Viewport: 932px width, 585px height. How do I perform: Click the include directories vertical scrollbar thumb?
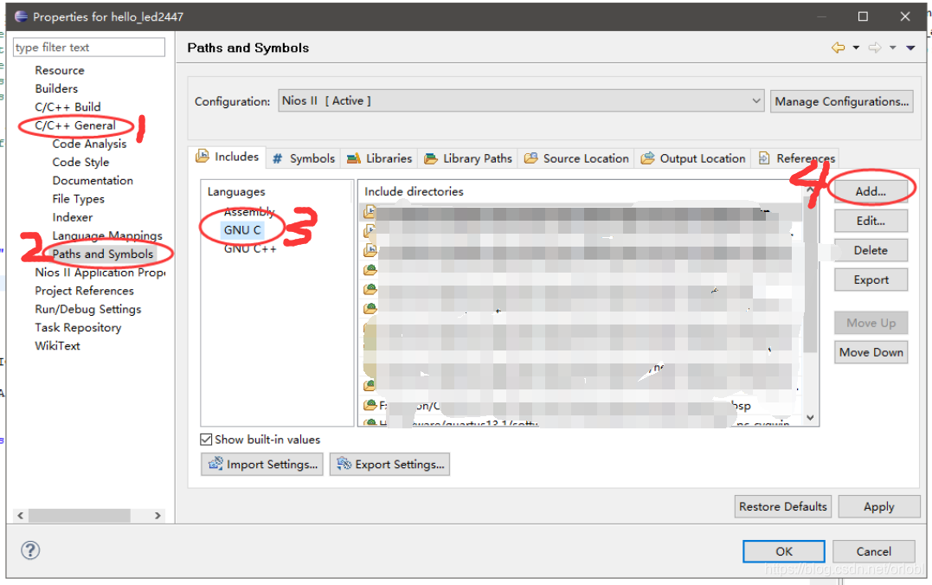[x=810, y=273]
